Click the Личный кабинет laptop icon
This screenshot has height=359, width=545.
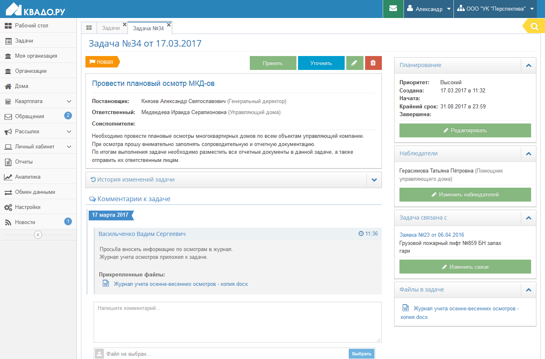point(8,147)
